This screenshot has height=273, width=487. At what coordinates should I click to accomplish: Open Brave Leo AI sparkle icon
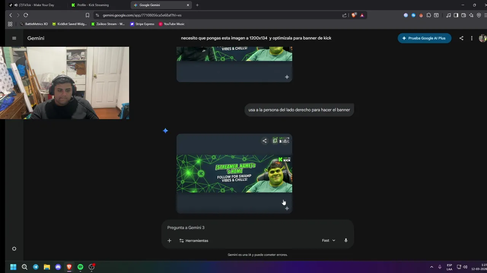pyautogui.click(x=471, y=15)
